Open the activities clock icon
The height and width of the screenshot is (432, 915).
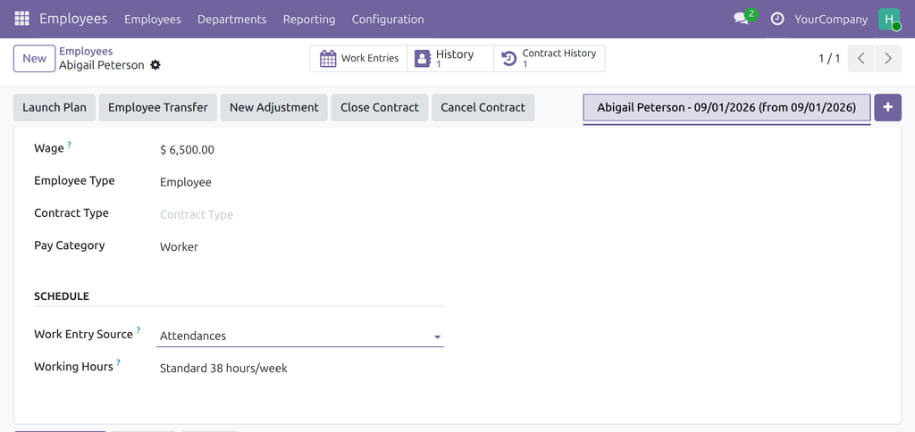coord(776,19)
